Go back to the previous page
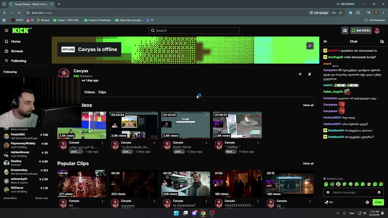 (x=5, y=13)
